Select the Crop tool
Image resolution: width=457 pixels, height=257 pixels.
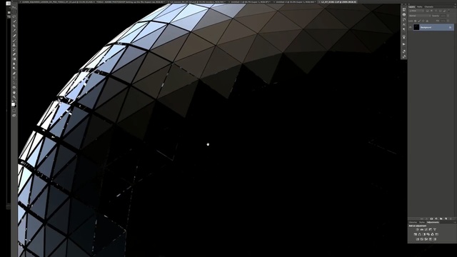[14, 26]
